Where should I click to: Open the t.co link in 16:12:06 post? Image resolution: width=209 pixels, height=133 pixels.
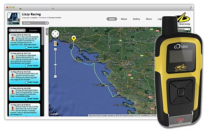point(20,96)
